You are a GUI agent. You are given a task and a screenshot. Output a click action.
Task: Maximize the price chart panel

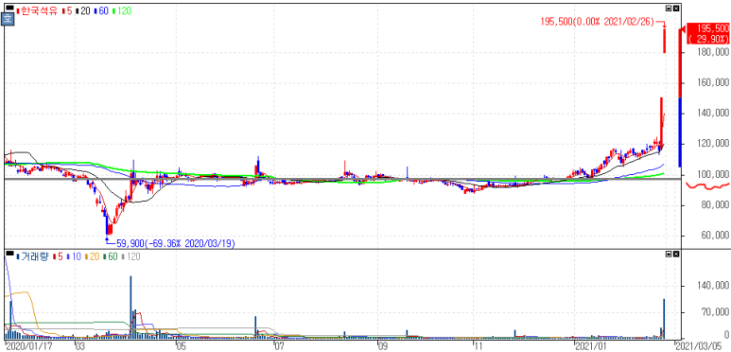(x=669, y=8)
